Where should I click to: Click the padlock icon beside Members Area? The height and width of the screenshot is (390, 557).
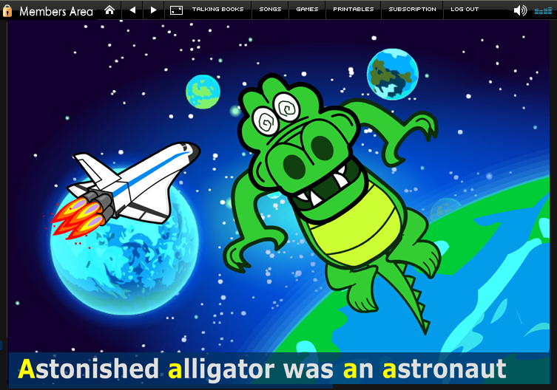[7, 10]
